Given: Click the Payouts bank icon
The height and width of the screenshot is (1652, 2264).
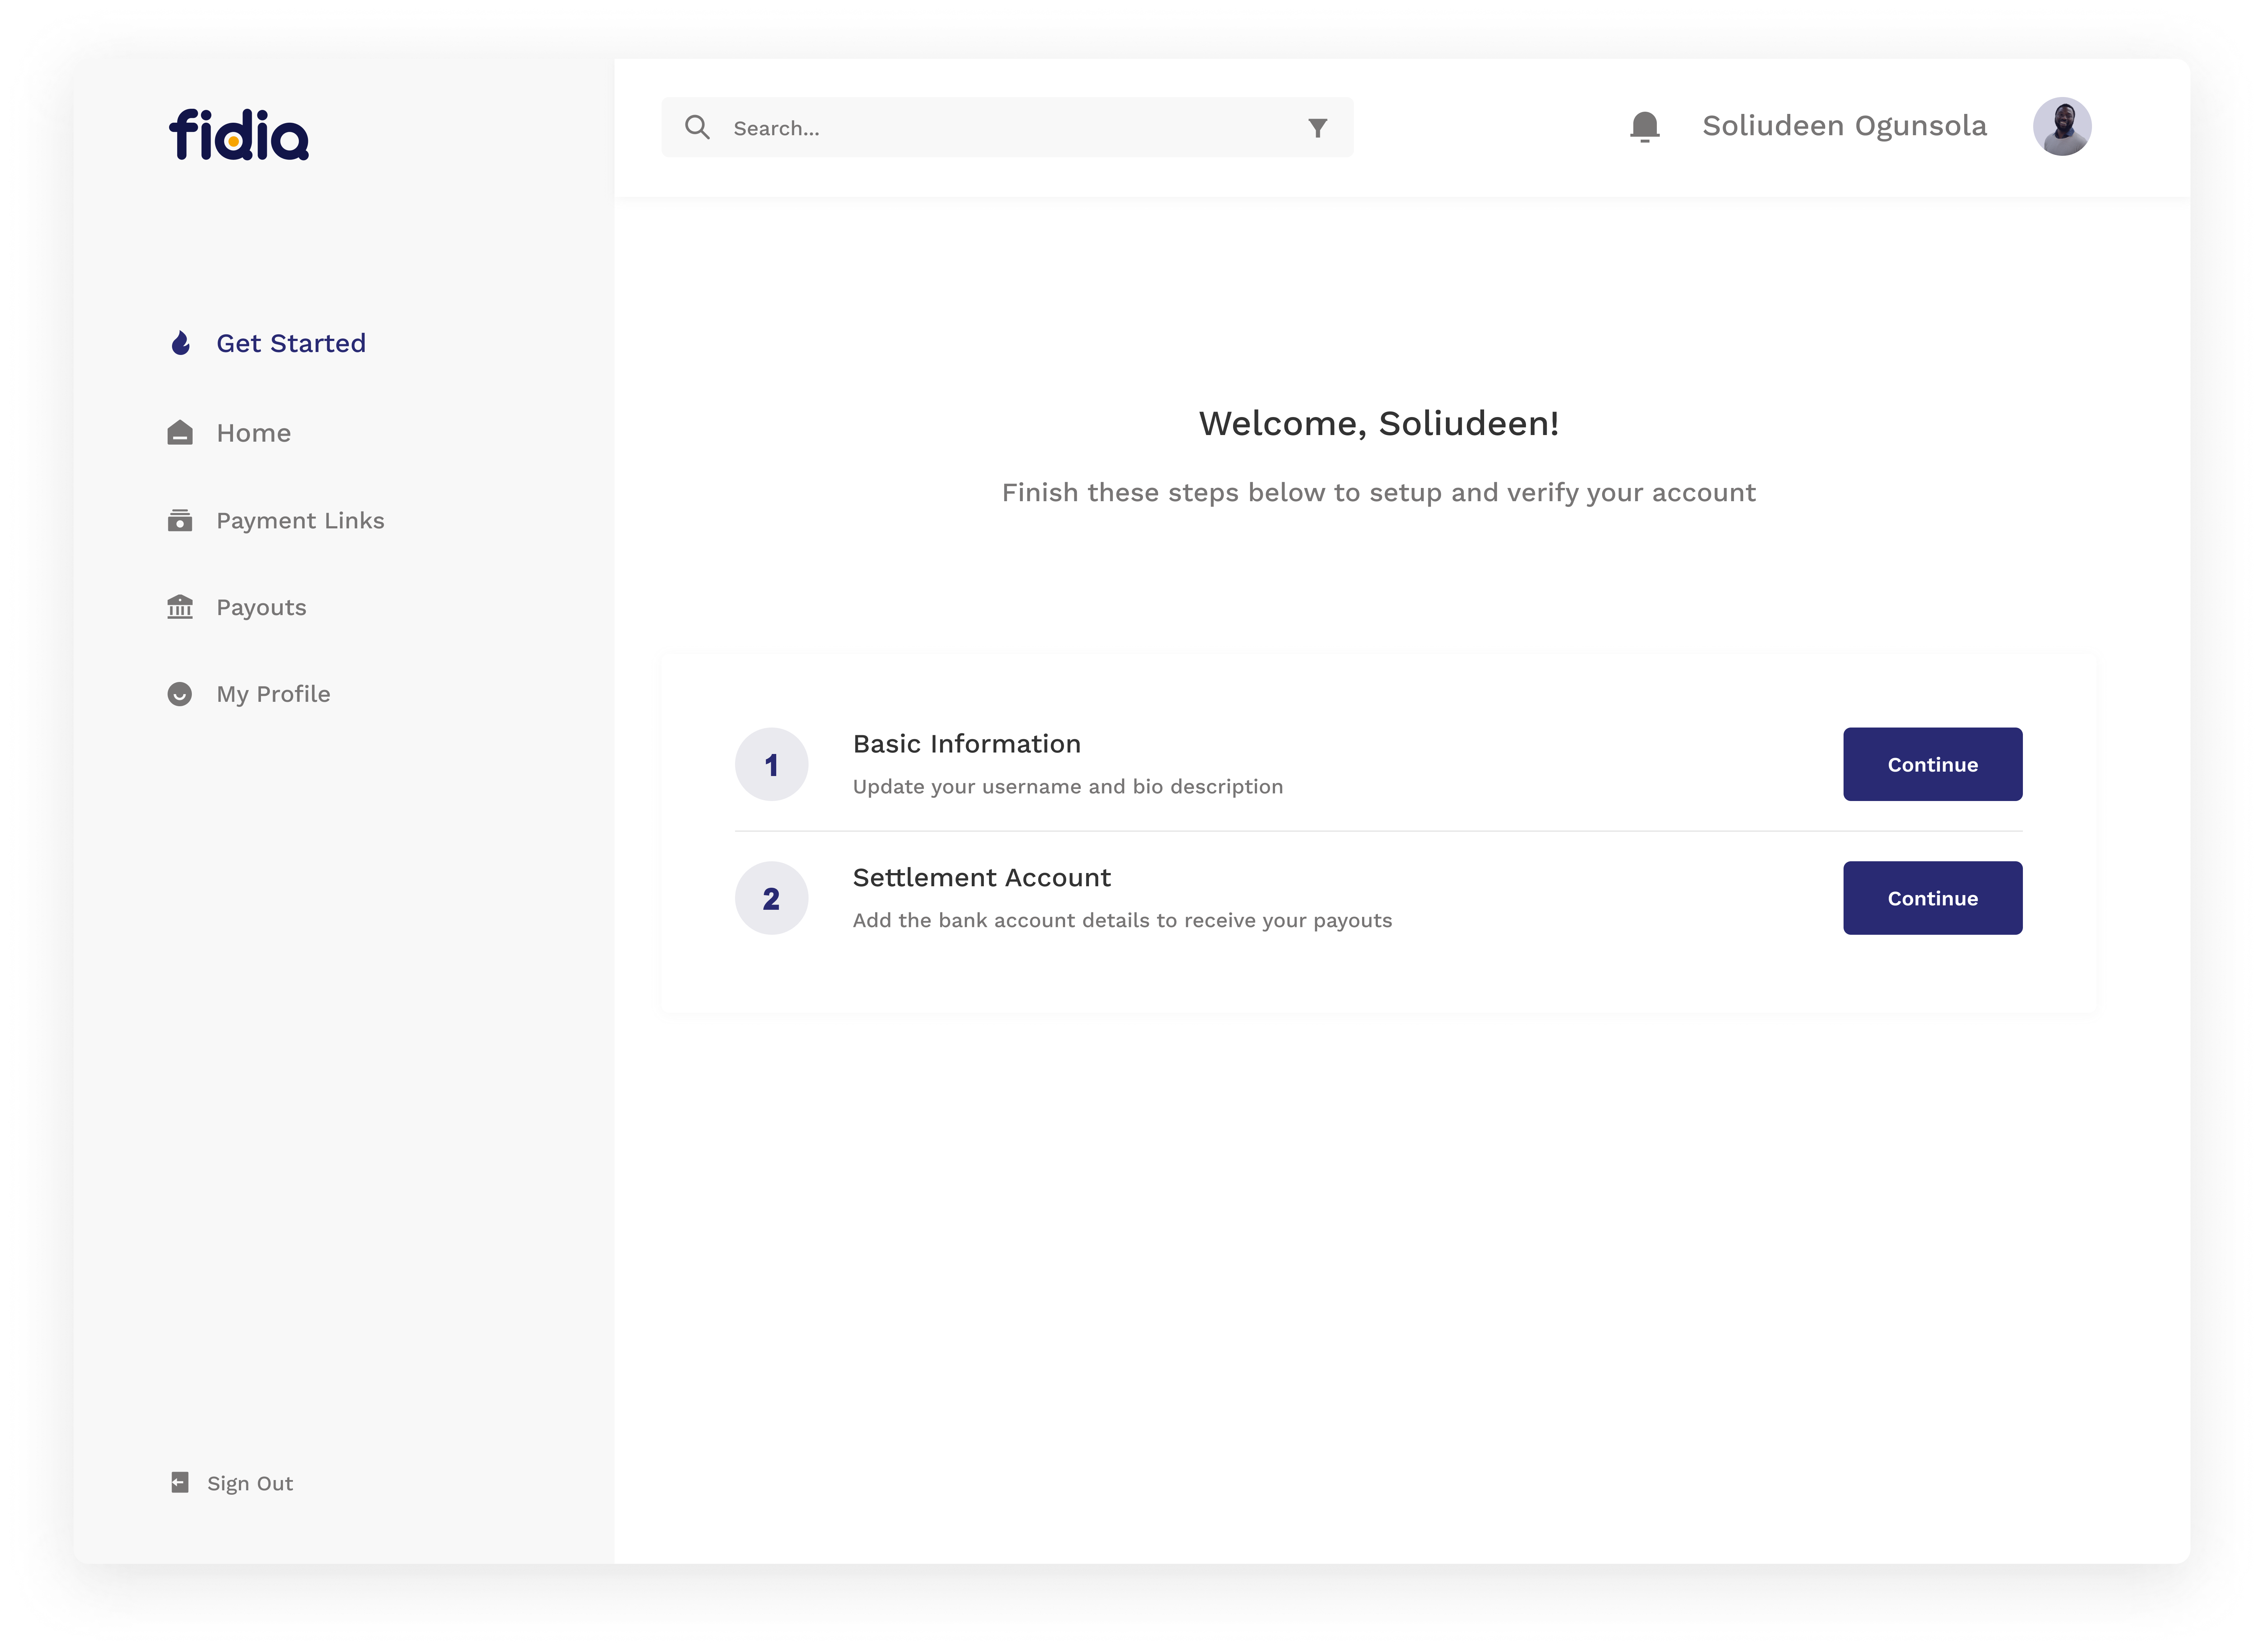Looking at the screenshot, I should point(180,607).
